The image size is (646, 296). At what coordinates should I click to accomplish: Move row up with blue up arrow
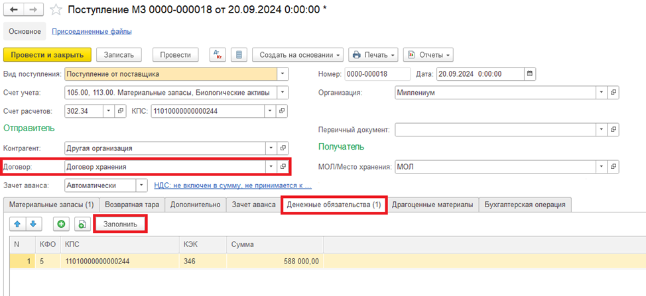17,224
